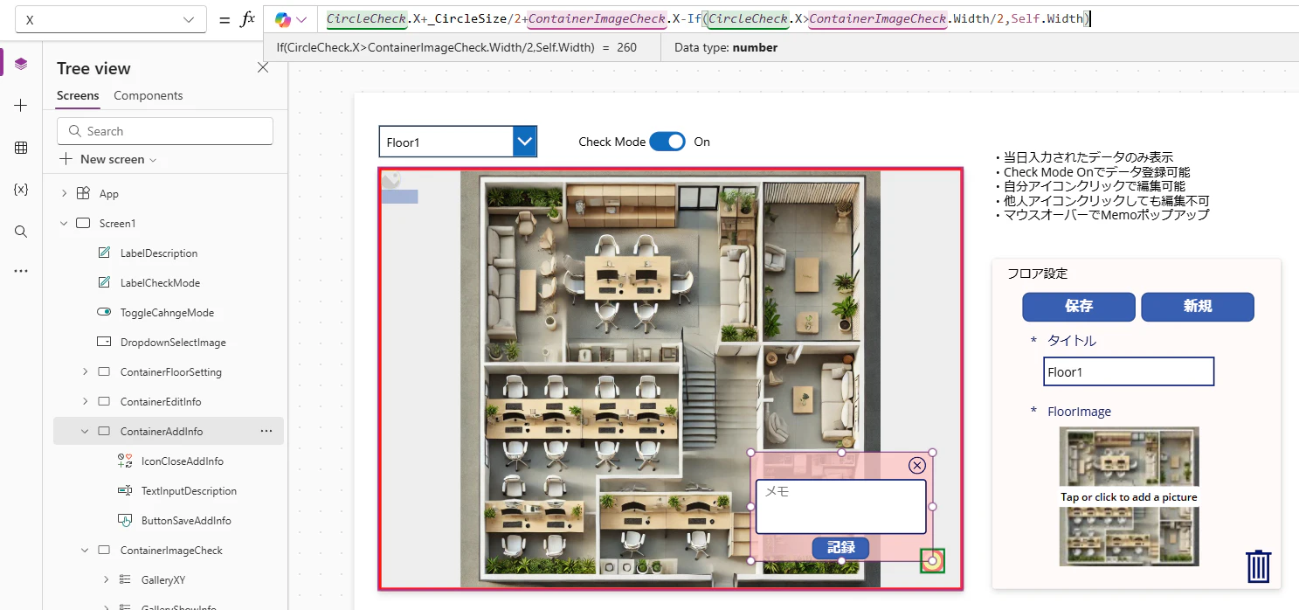
Task: Switch to the Screens tab
Action: (x=78, y=95)
